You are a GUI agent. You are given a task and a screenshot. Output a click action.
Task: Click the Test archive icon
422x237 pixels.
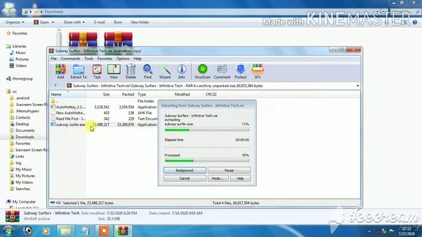pyautogui.click(x=97, y=72)
